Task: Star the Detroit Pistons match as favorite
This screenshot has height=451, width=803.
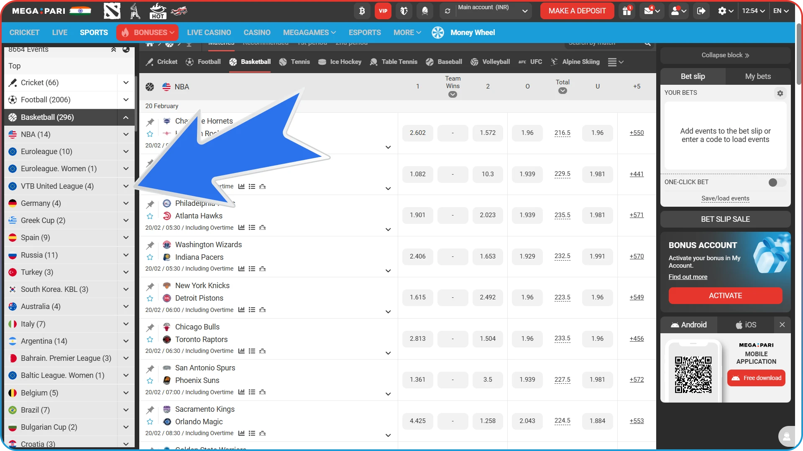Action: coord(150,299)
